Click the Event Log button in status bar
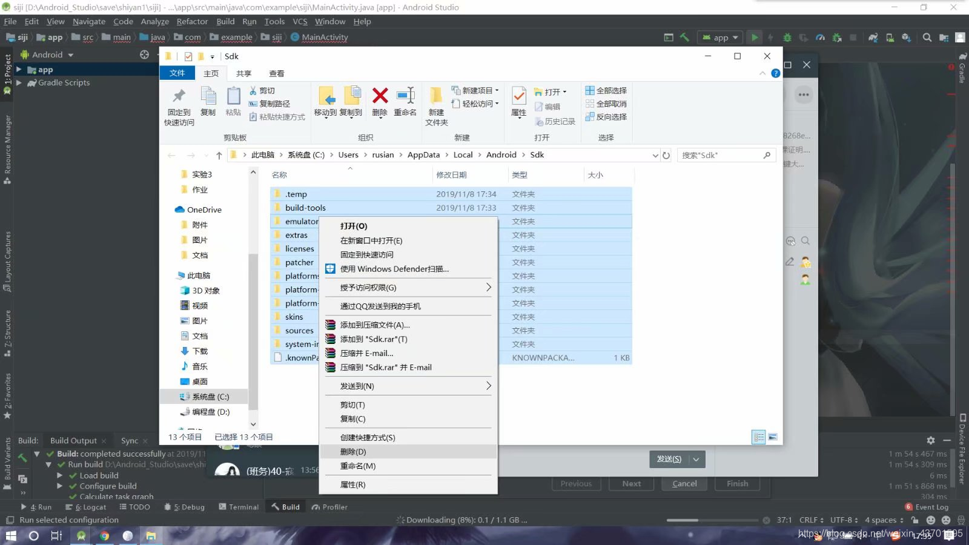Screen dimensions: 969x545 (927, 507)
